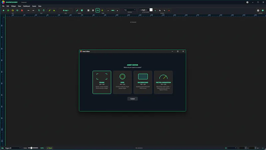
Task: Open the Data menu
Action: point(40,6)
